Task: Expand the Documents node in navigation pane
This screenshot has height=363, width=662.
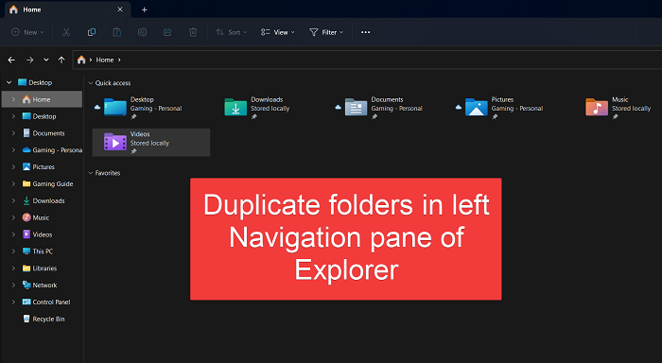Action: pyautogui.click(x=13, y=133)
